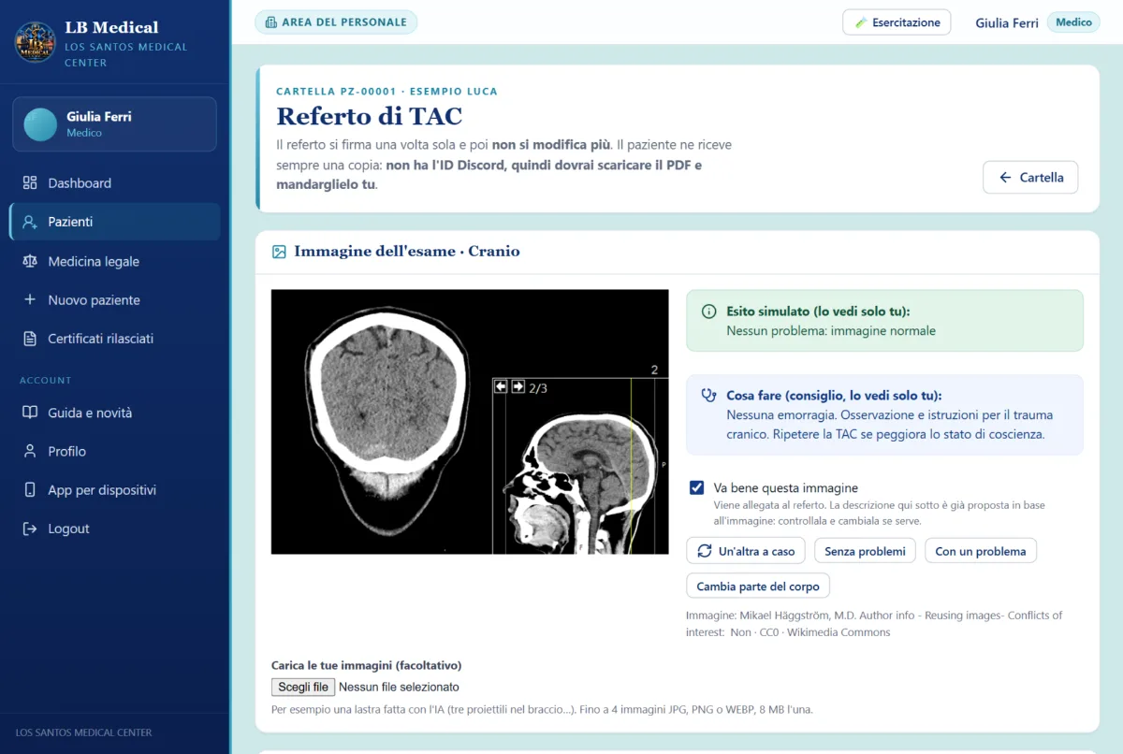1123x754 pixels.
Task: Go back with the Cartella button
Action: (1030, 177)
